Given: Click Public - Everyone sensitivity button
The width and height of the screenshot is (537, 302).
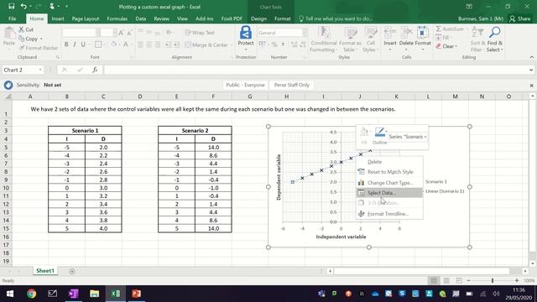Looking at the screenshot, I should [245, 85].
